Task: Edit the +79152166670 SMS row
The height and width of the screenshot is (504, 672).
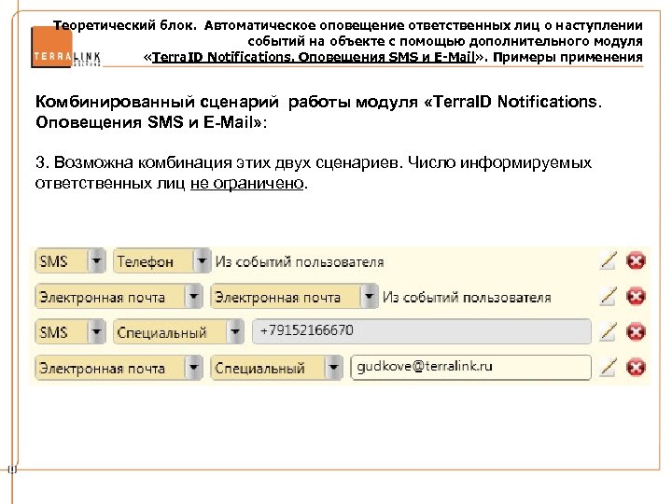Action: point(609,331)
